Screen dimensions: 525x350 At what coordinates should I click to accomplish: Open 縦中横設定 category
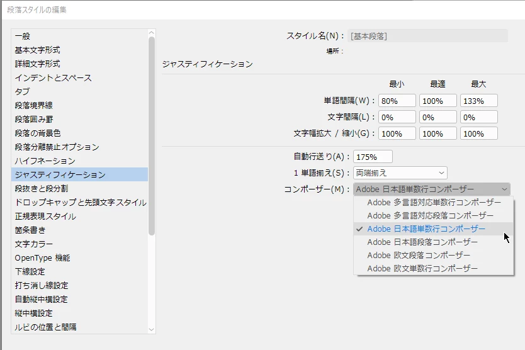(x=79, y=313)
